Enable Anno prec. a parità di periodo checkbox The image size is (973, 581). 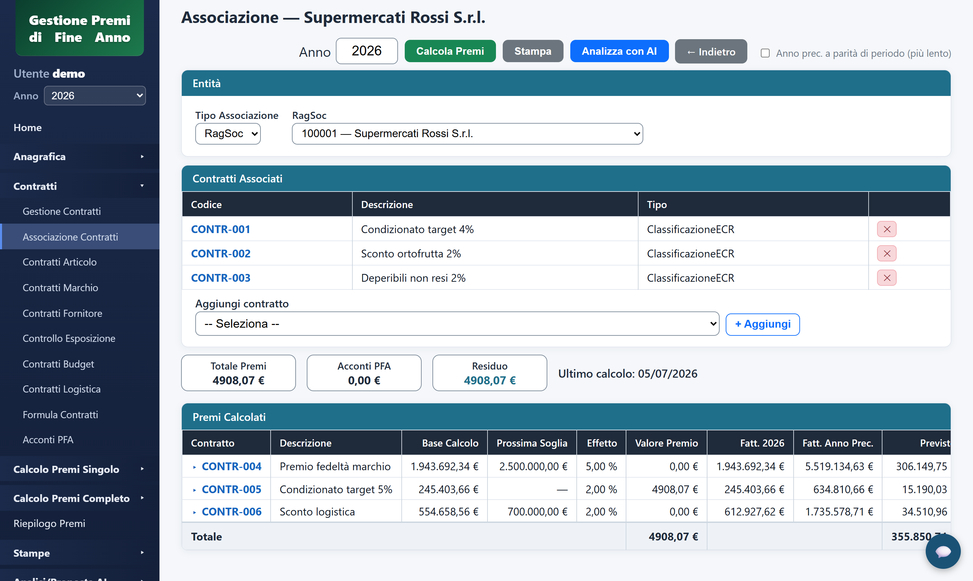[765, 53]
